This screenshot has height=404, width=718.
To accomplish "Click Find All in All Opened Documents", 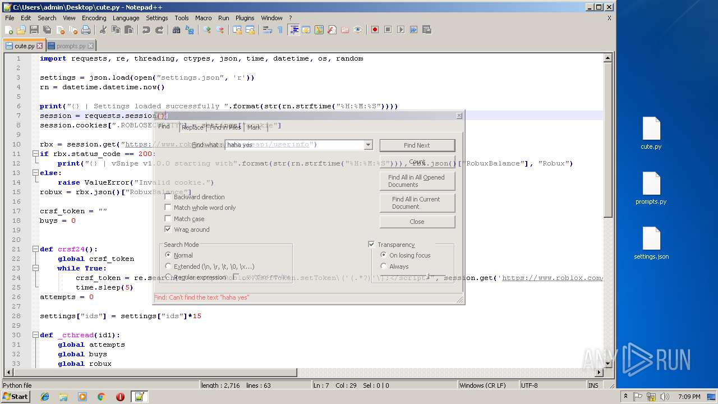I will [417, 181].
